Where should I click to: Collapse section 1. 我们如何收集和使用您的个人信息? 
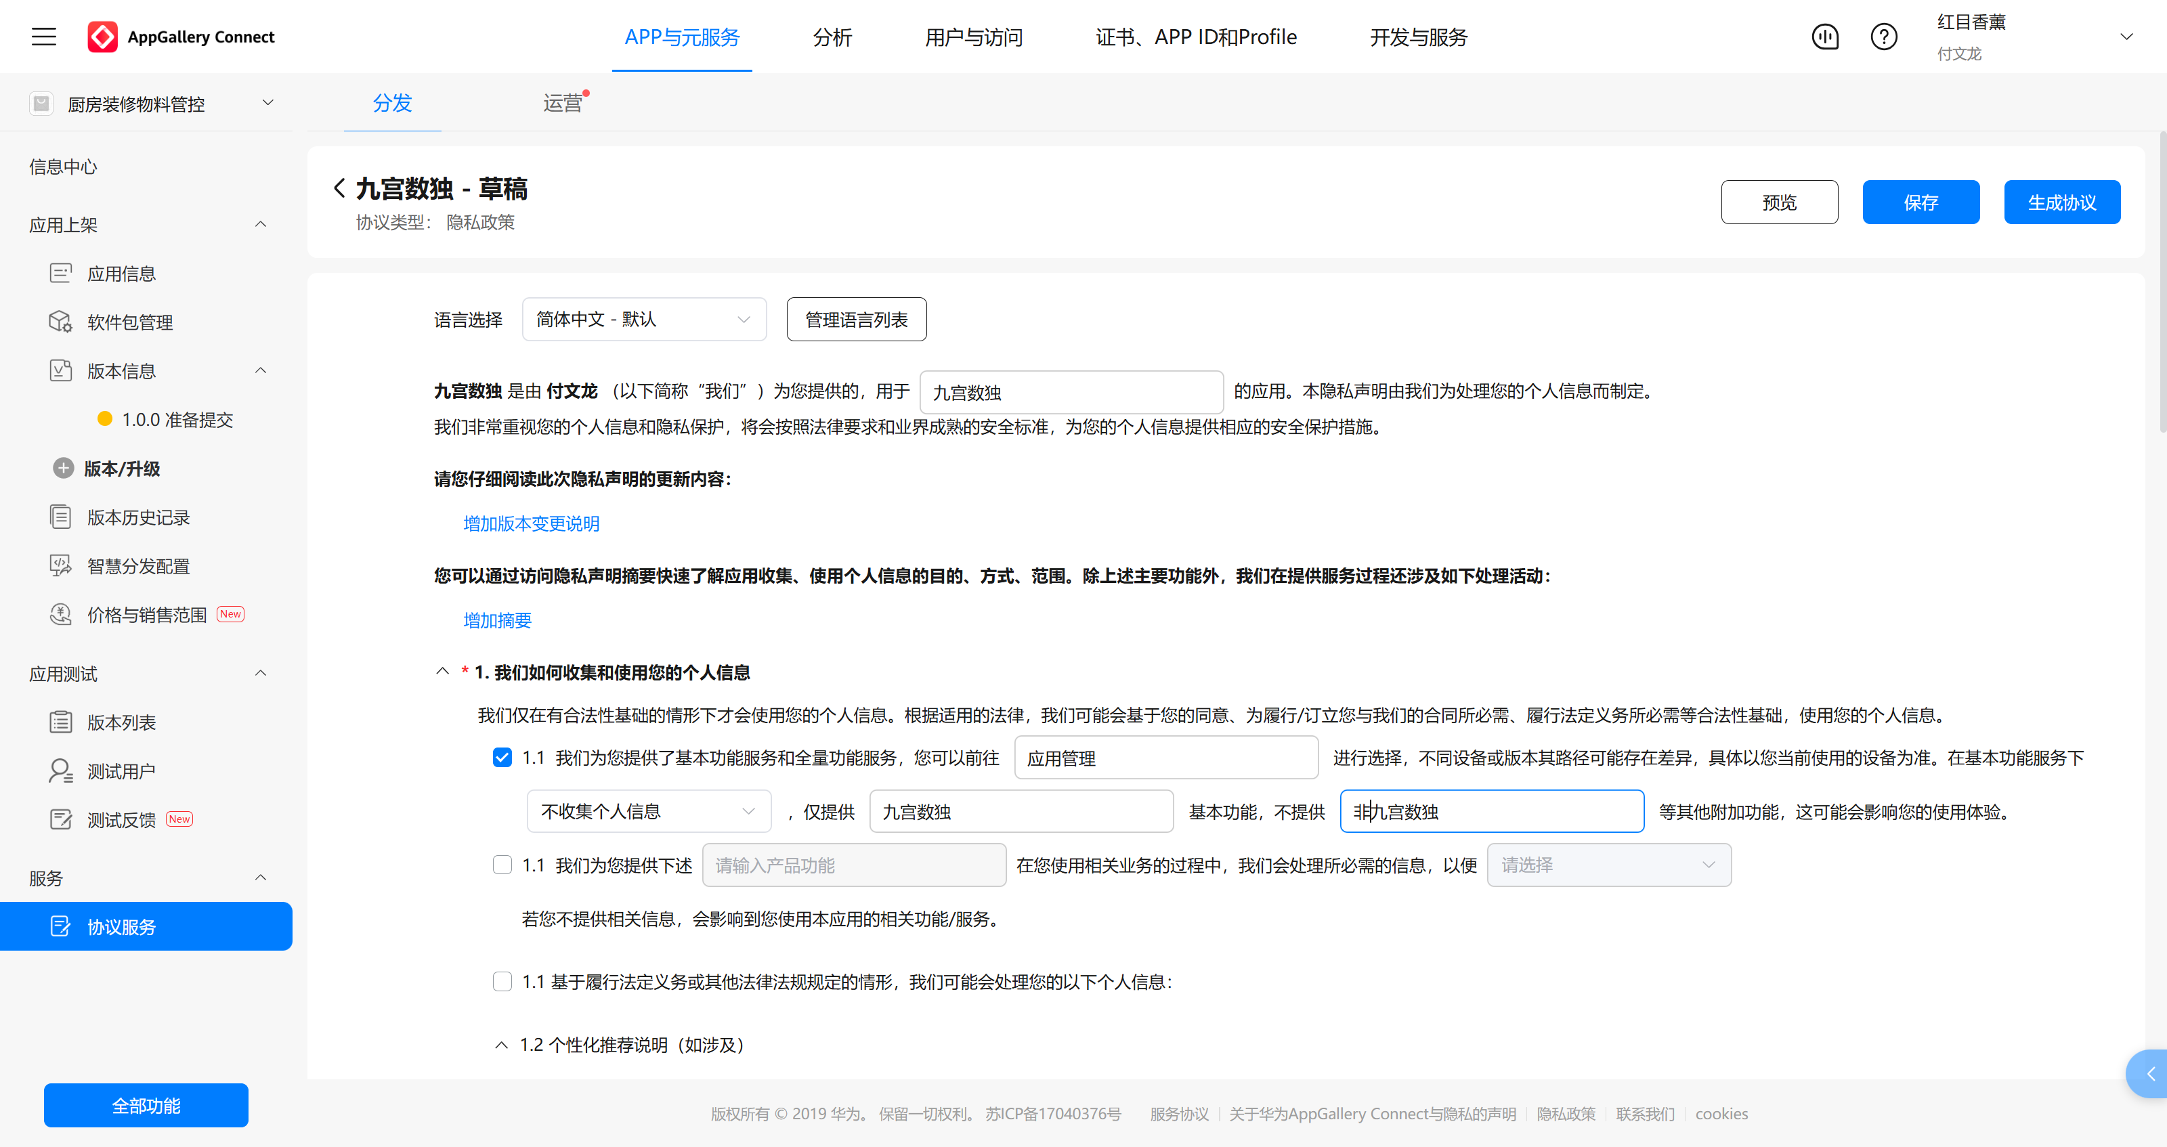(442, 672)
